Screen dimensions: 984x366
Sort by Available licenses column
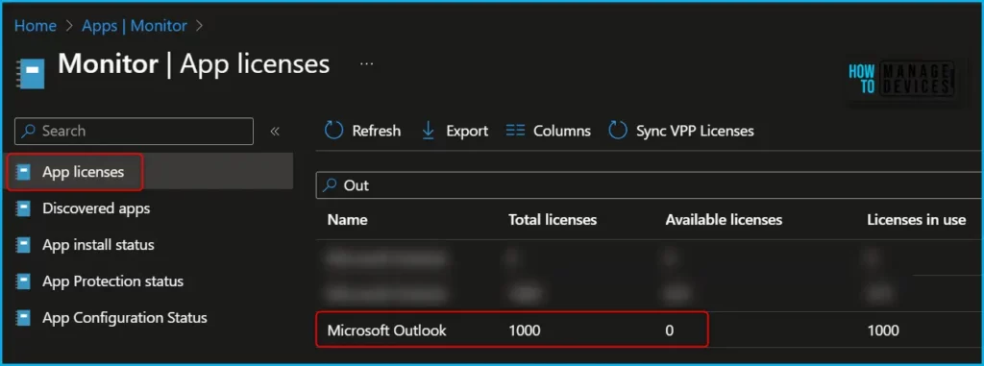click(x=724, y=220)
